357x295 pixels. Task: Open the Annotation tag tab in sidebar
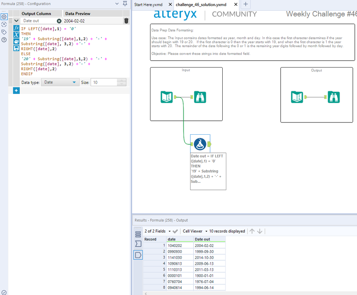(x=4, y=32)
